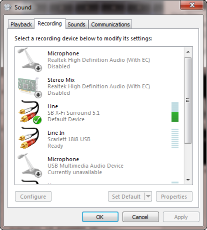
Task: Click the Configure button
Action: (x=33, y=197)
